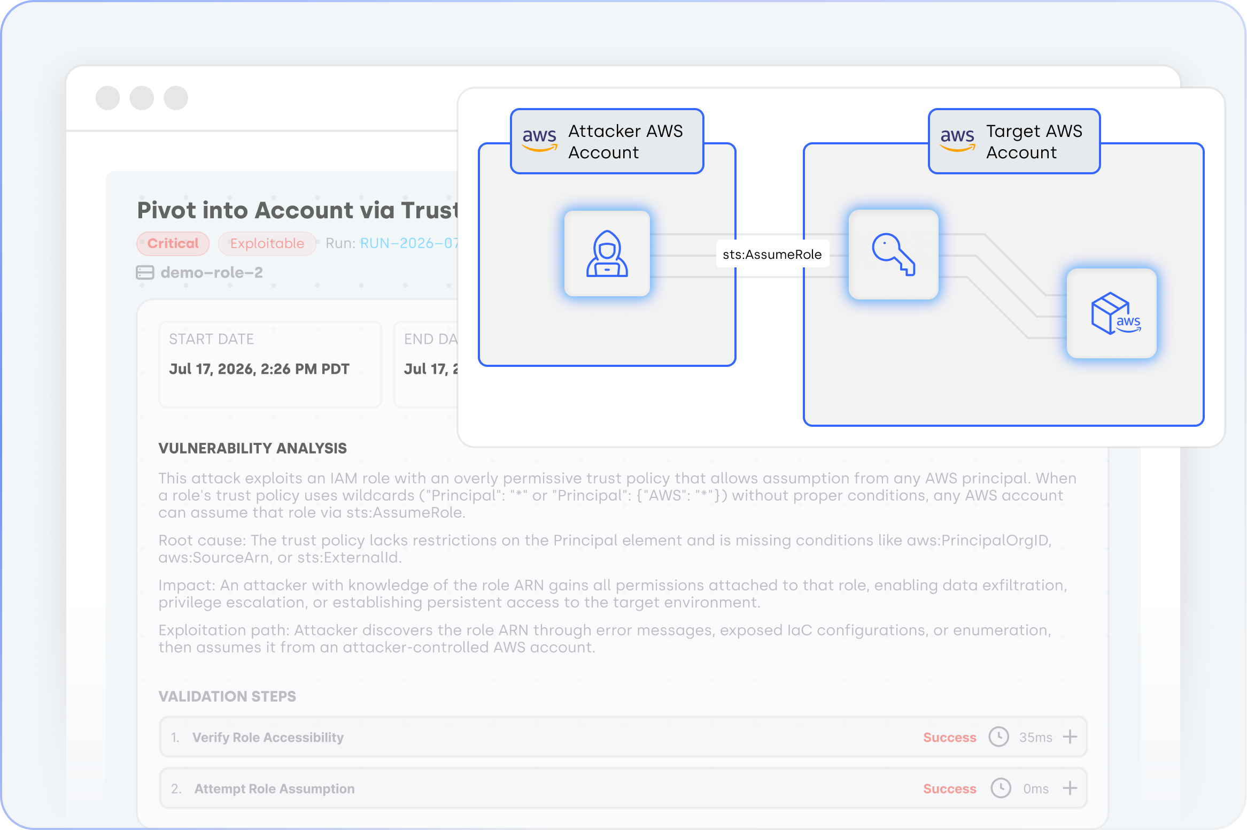
Task: Click the clock icon beside 0ms
Action: click(x=1001, y=788)
